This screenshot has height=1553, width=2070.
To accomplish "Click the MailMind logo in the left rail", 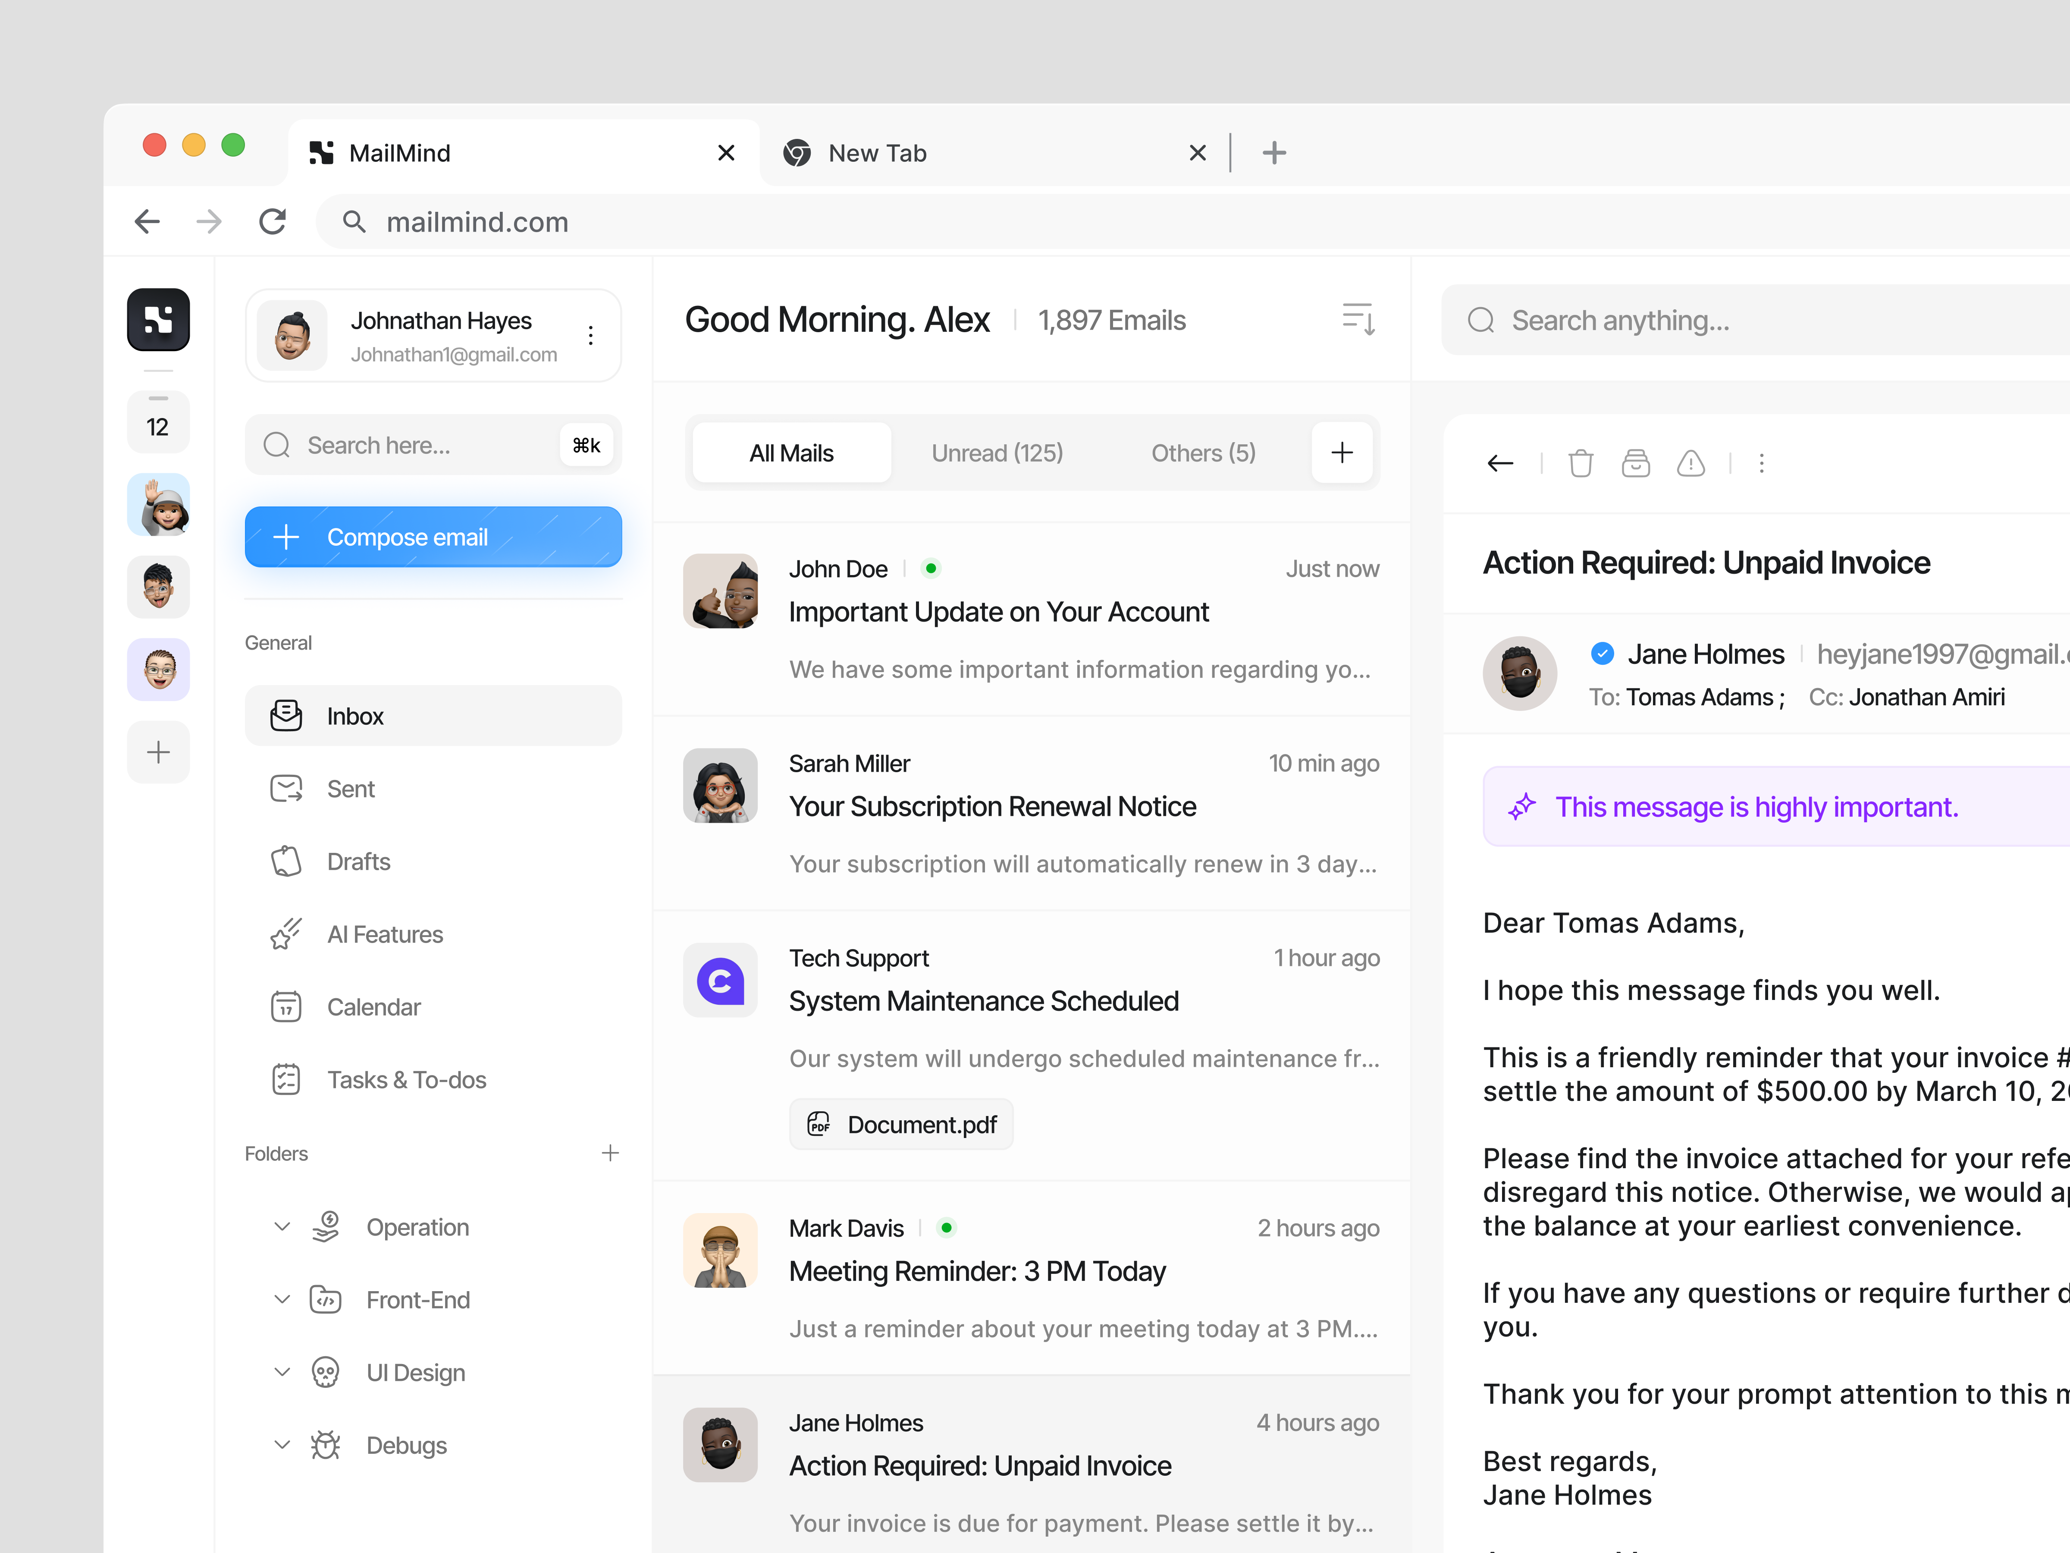I will click(157, 319).
